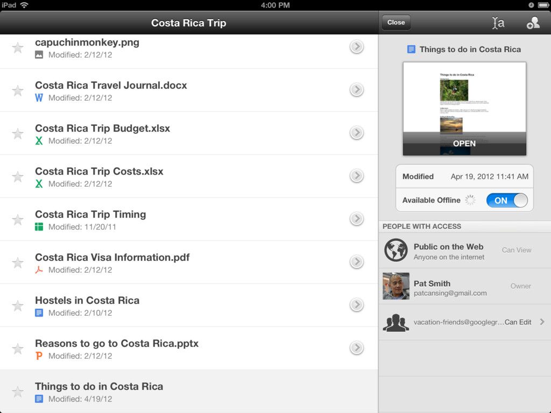
Task: Star Costa Rica Trip Timing
Action: point(18,220)
